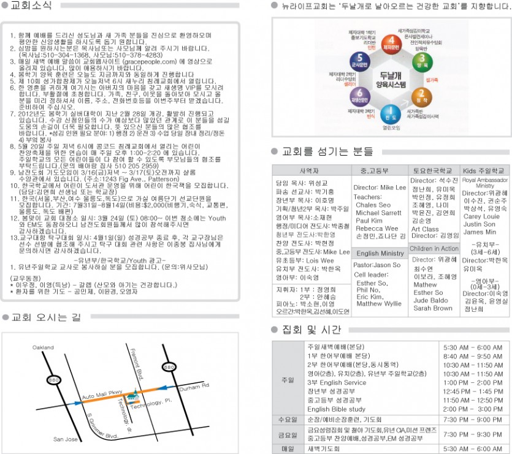This screenshot has height=454, width=512.
Task: Click the name Chales Seo
Action: (373, 205)
